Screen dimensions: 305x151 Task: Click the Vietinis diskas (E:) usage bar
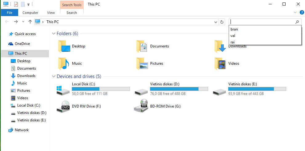pyautogui.click(x=257, y=89)
